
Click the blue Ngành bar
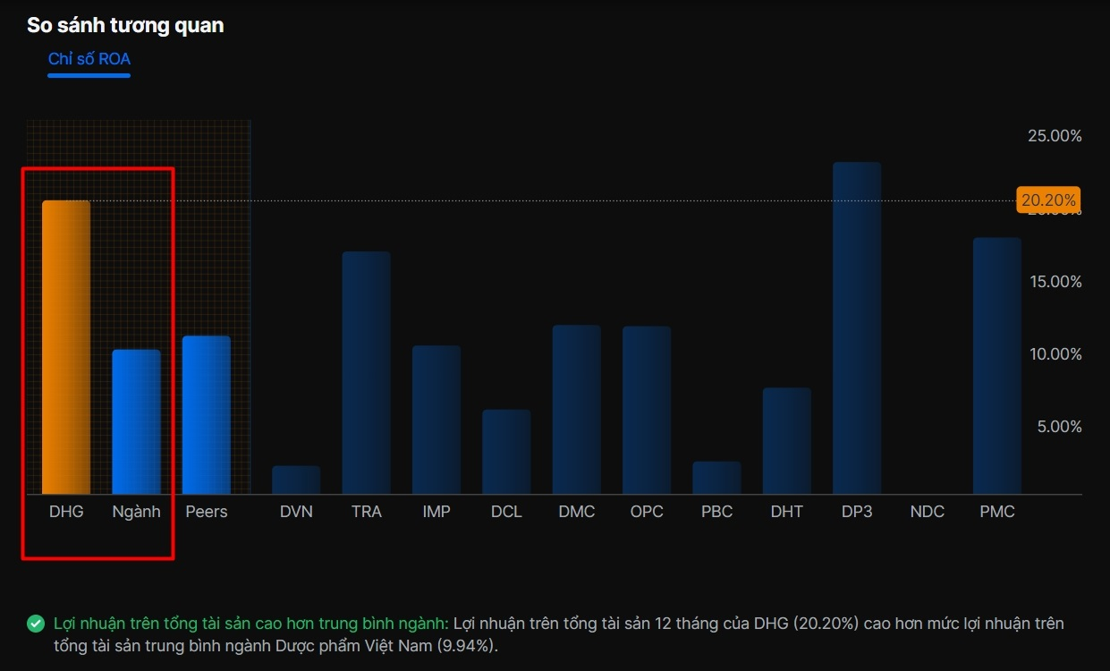[136, 421]
